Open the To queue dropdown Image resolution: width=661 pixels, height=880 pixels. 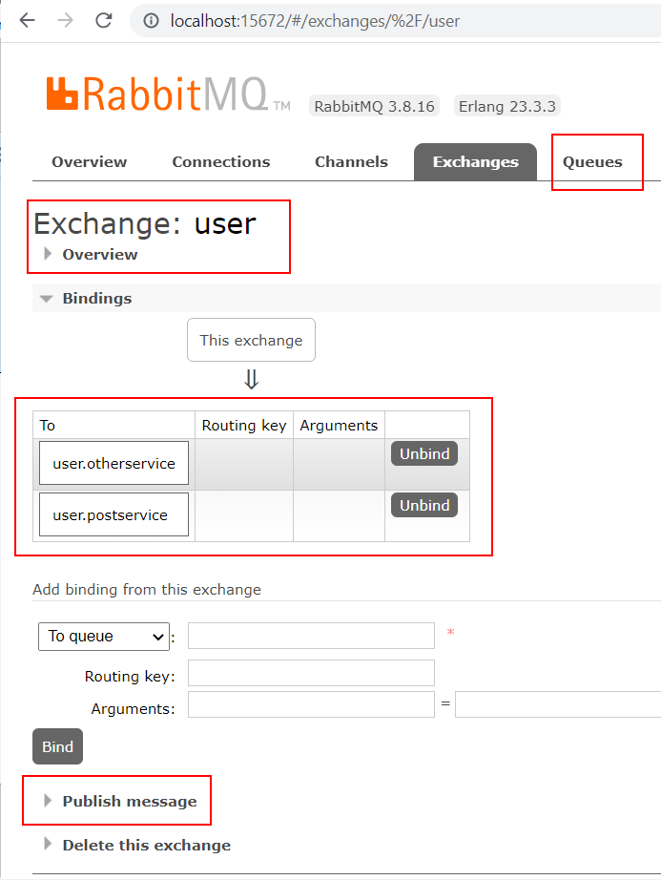click(104, 637)
